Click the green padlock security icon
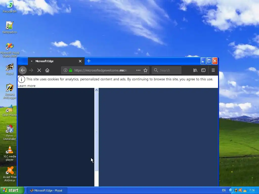The width and height of the screenshot is (259, 194). click(71, 70)
